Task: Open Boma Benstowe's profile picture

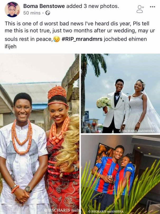Action: point(12,10)
